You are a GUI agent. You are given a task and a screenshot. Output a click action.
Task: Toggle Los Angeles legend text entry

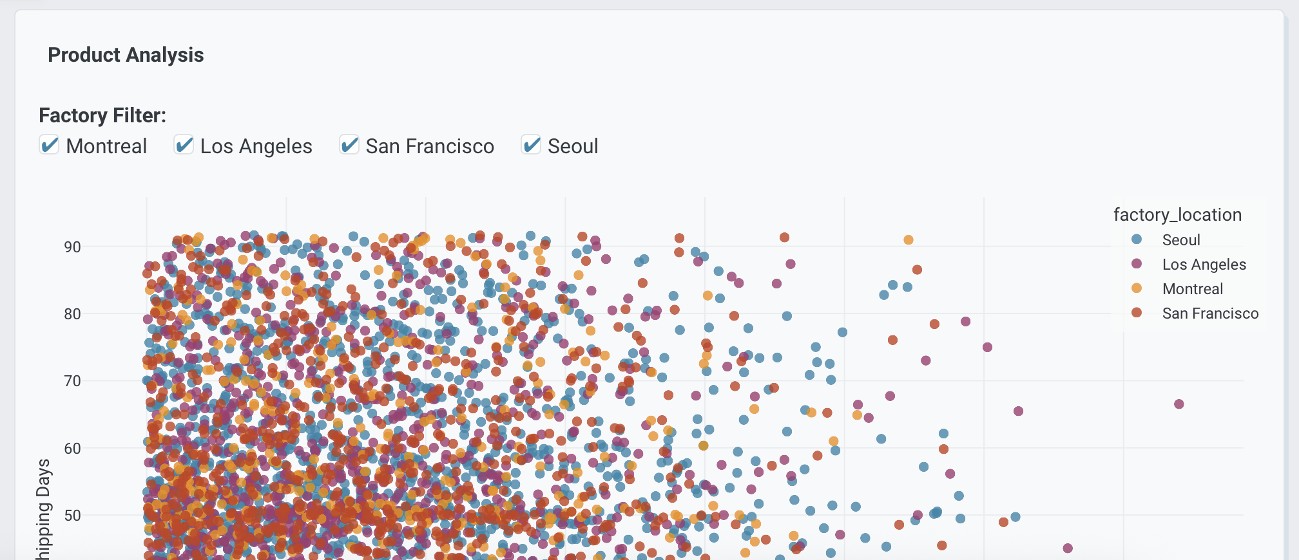[x=1204, y=265]
